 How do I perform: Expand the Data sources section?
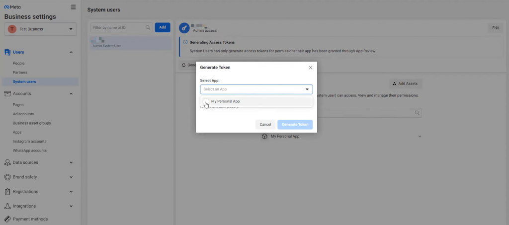(71, 162)
